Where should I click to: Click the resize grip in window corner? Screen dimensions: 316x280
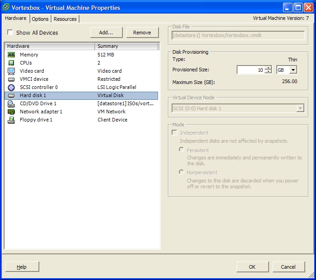click(x=311, y=275)
